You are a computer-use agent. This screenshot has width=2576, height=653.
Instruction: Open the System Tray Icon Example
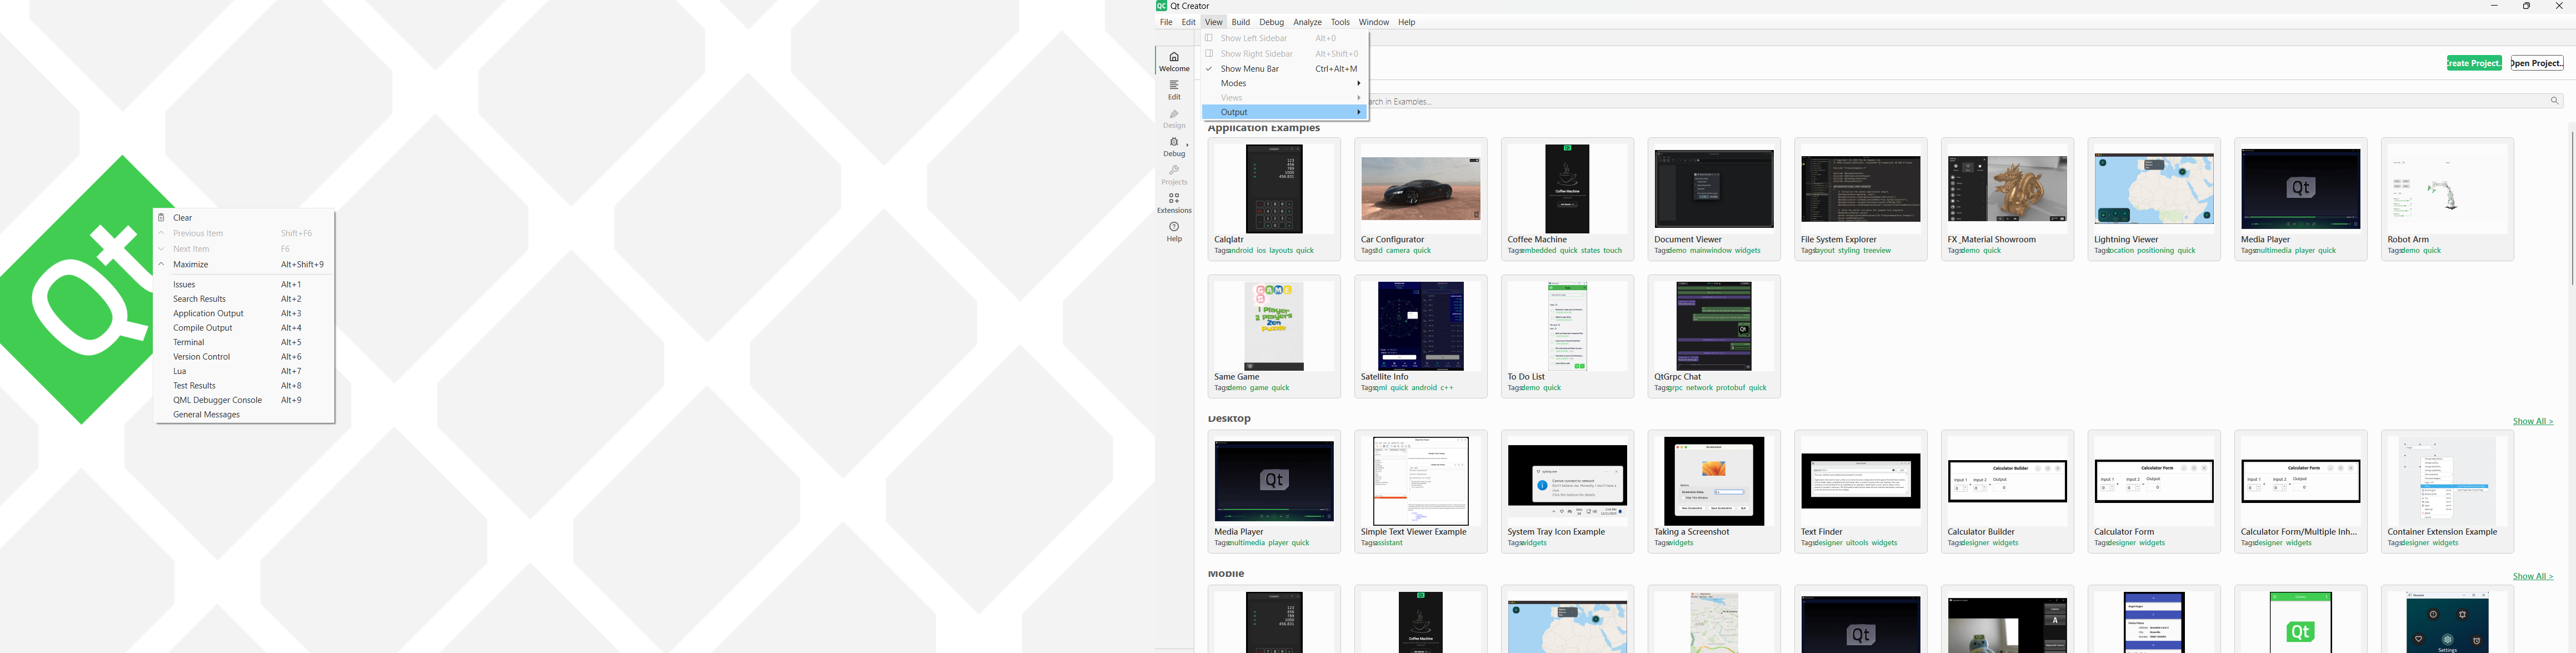pyautogui.click(x=1567, y=492)
